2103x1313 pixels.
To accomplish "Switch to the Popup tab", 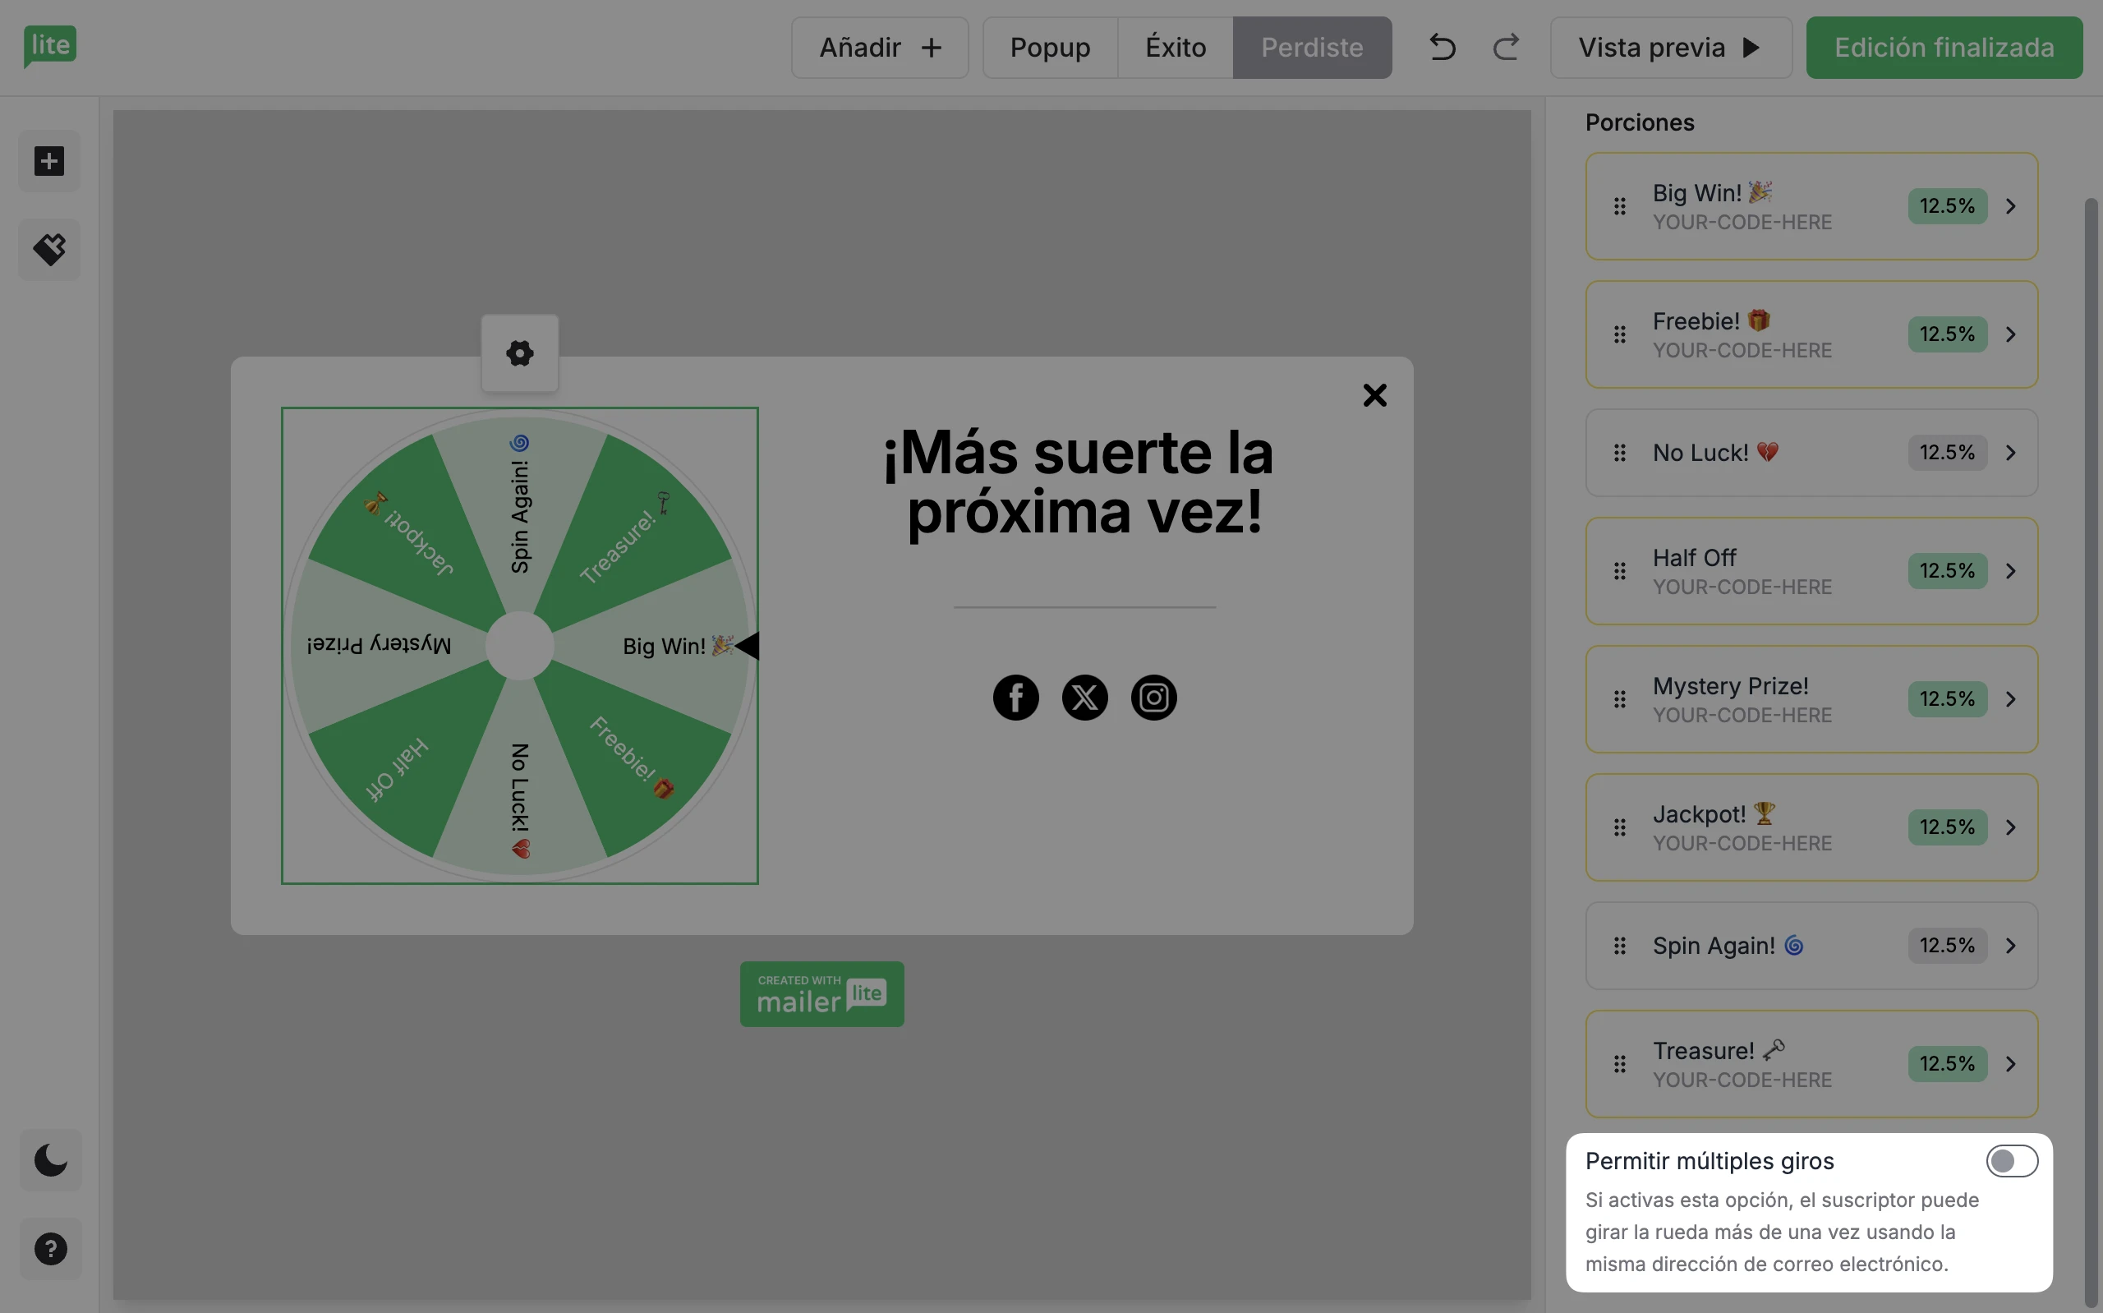I will click(1049, 48).
